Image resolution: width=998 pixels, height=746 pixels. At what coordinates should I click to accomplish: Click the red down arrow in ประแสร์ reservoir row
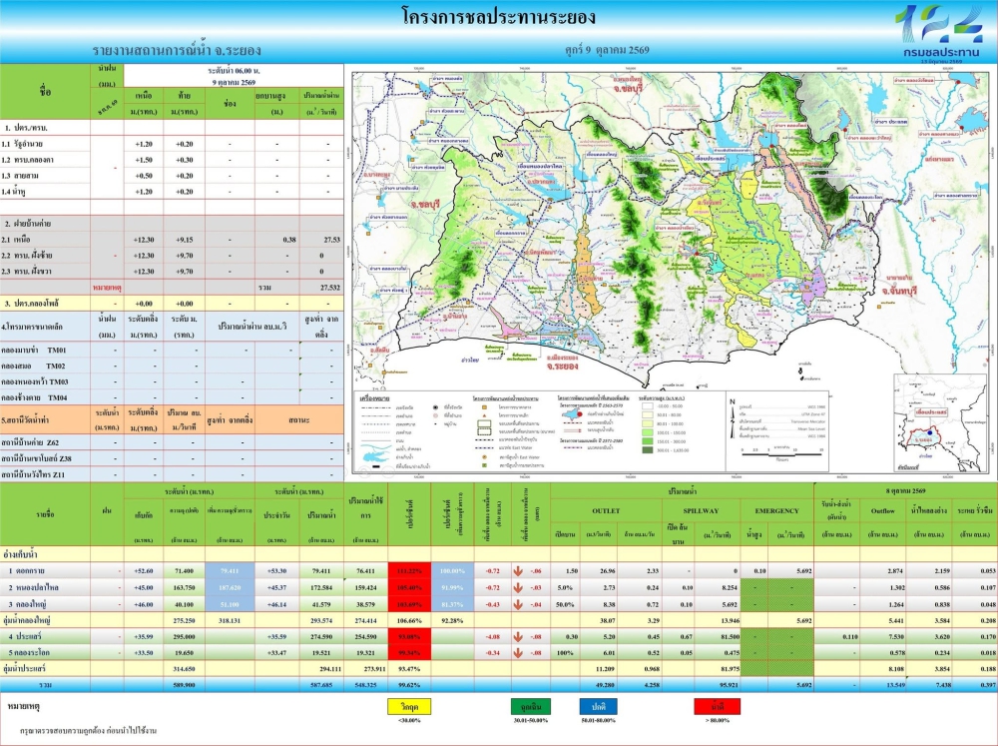pyautogui.click(x=518, y=636)
